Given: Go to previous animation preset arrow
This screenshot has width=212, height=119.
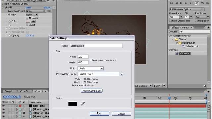Looking at the screenshot, I should click(48, 11).
